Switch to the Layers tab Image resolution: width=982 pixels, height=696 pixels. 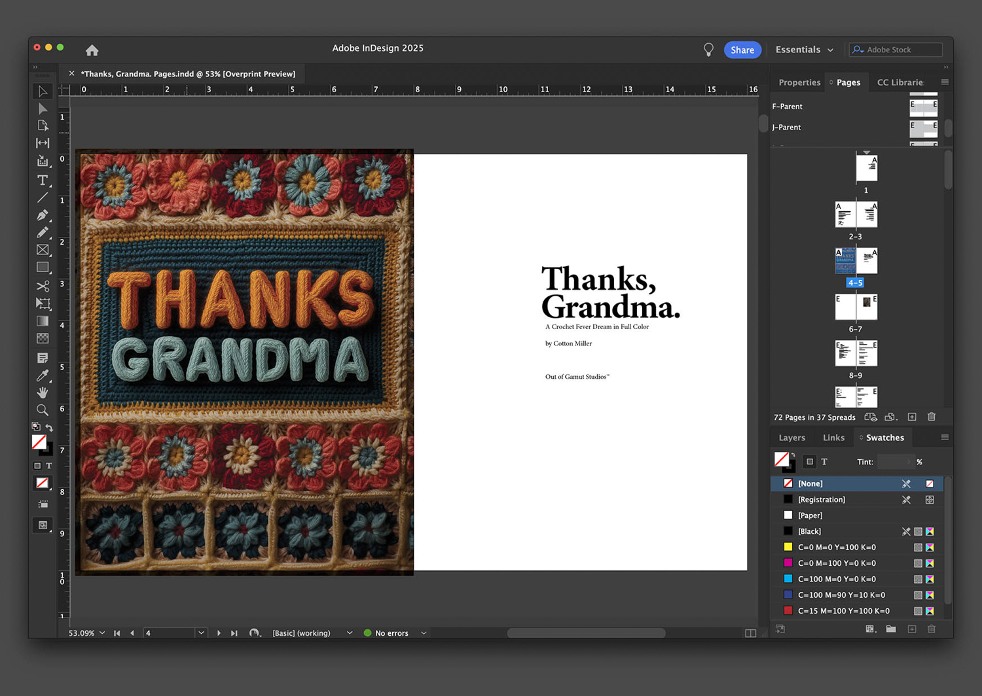(791, 438)
